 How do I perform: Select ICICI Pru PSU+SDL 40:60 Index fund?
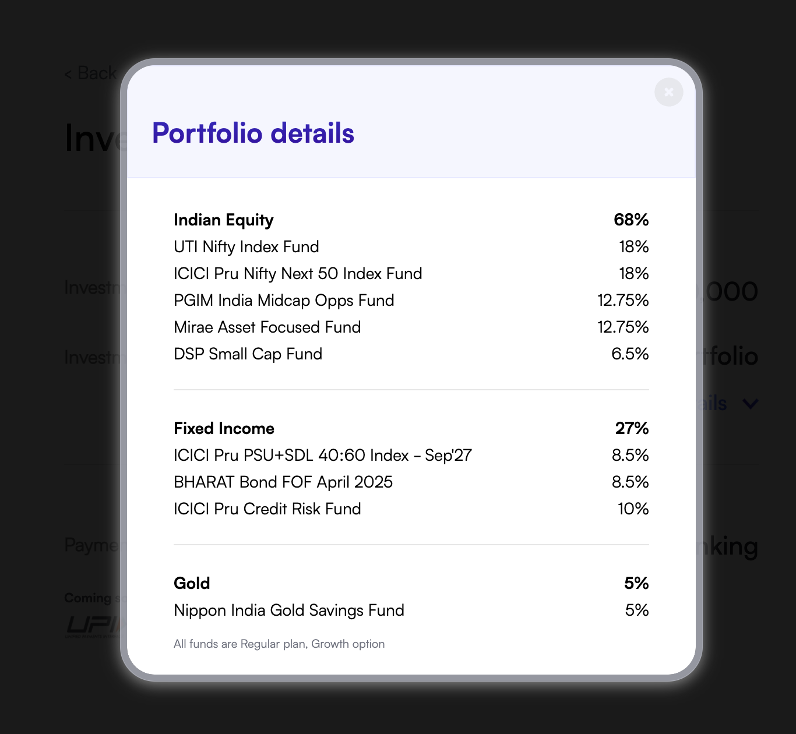pyautogui.click(x=411, y=455)
